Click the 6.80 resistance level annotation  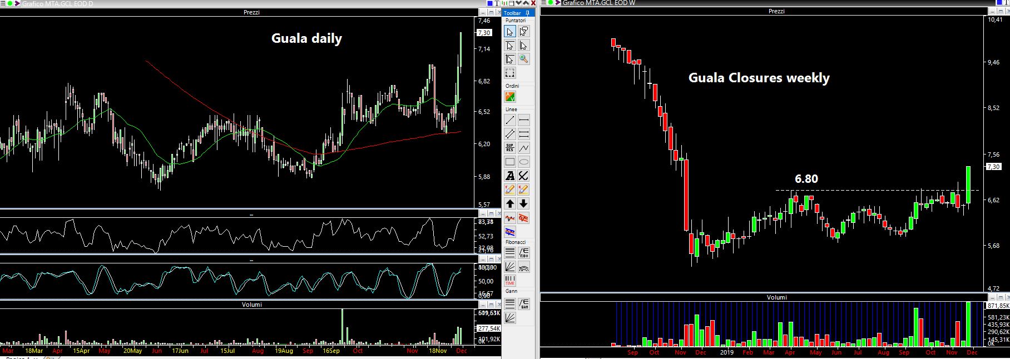pos(806,179)
